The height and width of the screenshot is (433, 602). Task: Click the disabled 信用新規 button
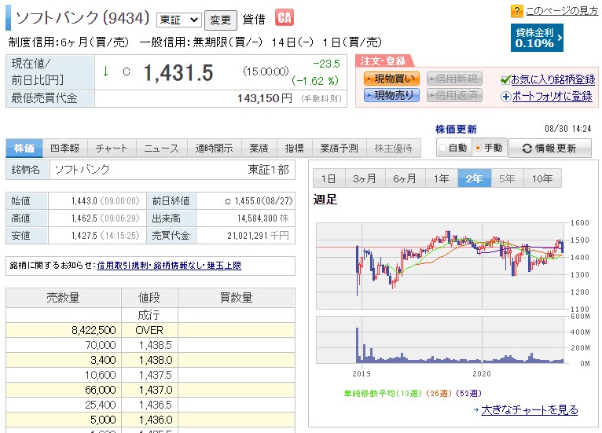pos(454,79)
